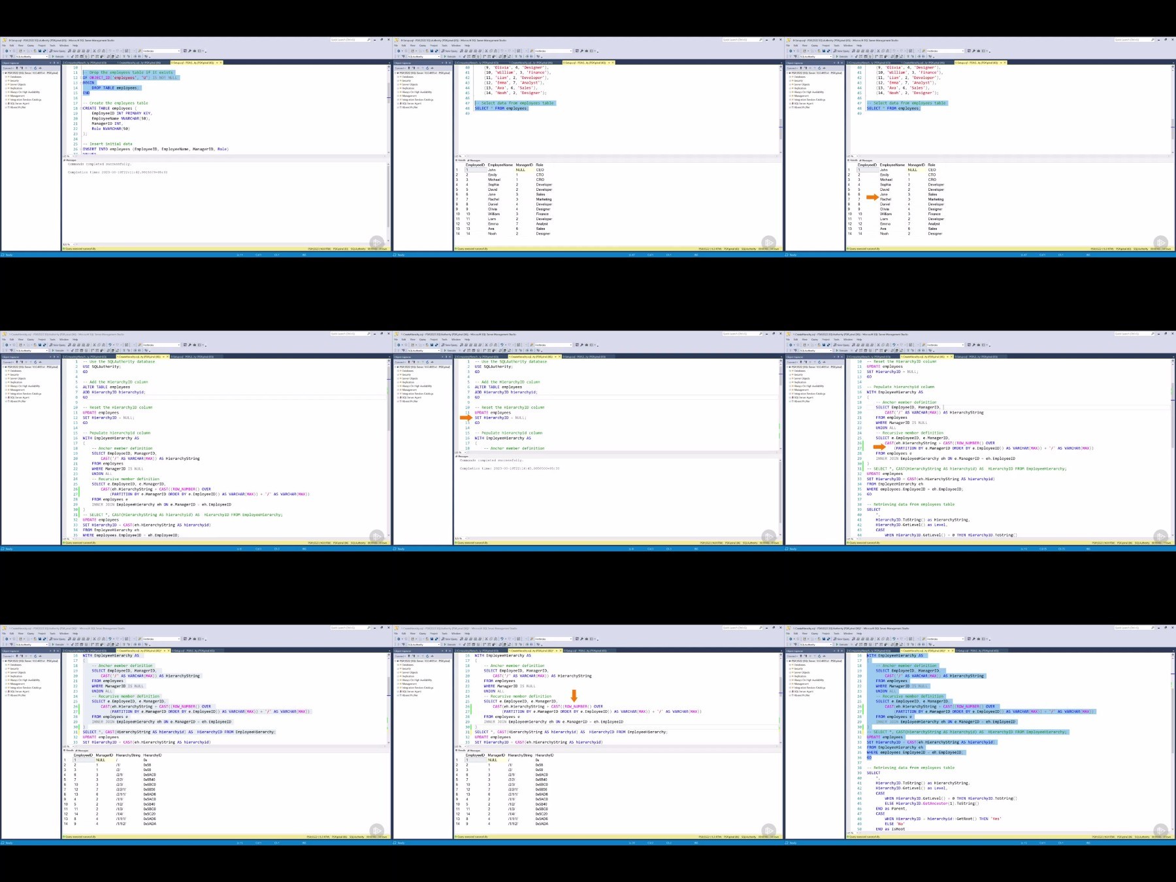This screenshot has height=882, width=1176.
Task: Click Undo icon in top-middle screenshot toolbar
Action: [x=502, y=51]
